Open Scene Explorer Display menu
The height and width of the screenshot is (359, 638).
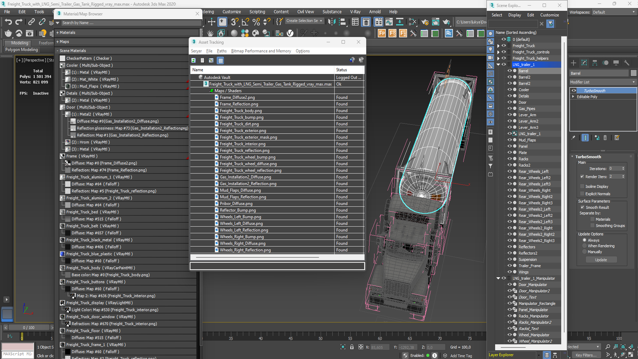[514, 15]
